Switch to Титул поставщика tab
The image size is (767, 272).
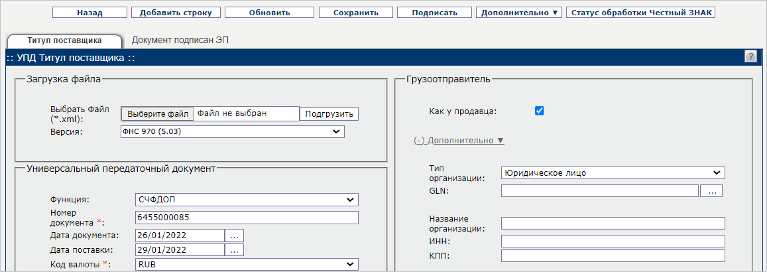pyautogui.click(x=64, y=40)
